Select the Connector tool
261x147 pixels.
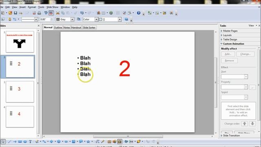[44, 142]
